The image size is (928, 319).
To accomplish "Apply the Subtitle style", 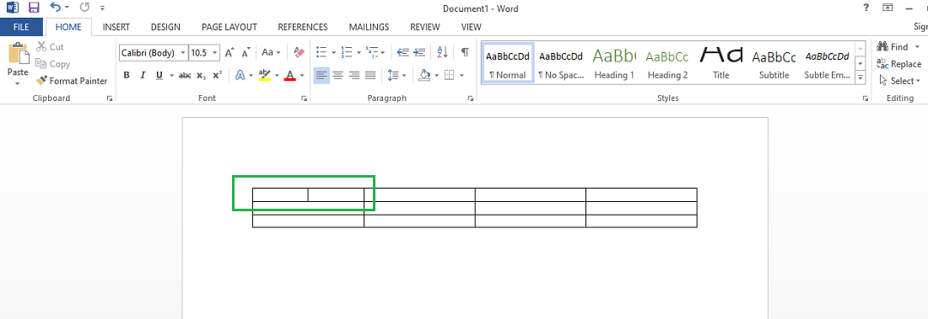I will point(774,63).
